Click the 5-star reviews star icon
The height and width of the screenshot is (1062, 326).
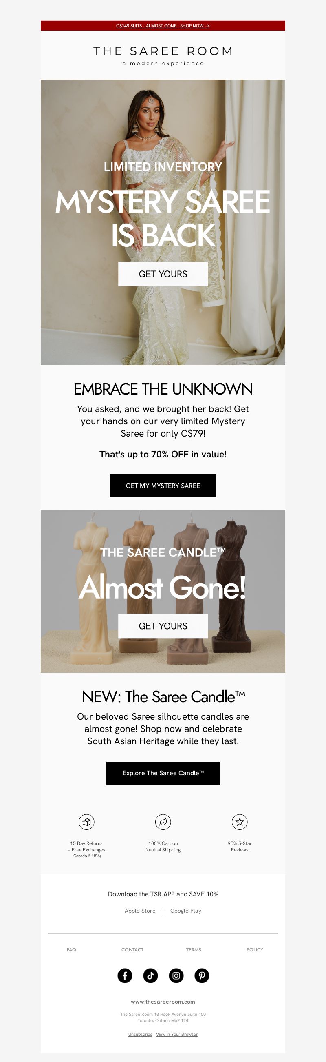click(x=240, y=822)
